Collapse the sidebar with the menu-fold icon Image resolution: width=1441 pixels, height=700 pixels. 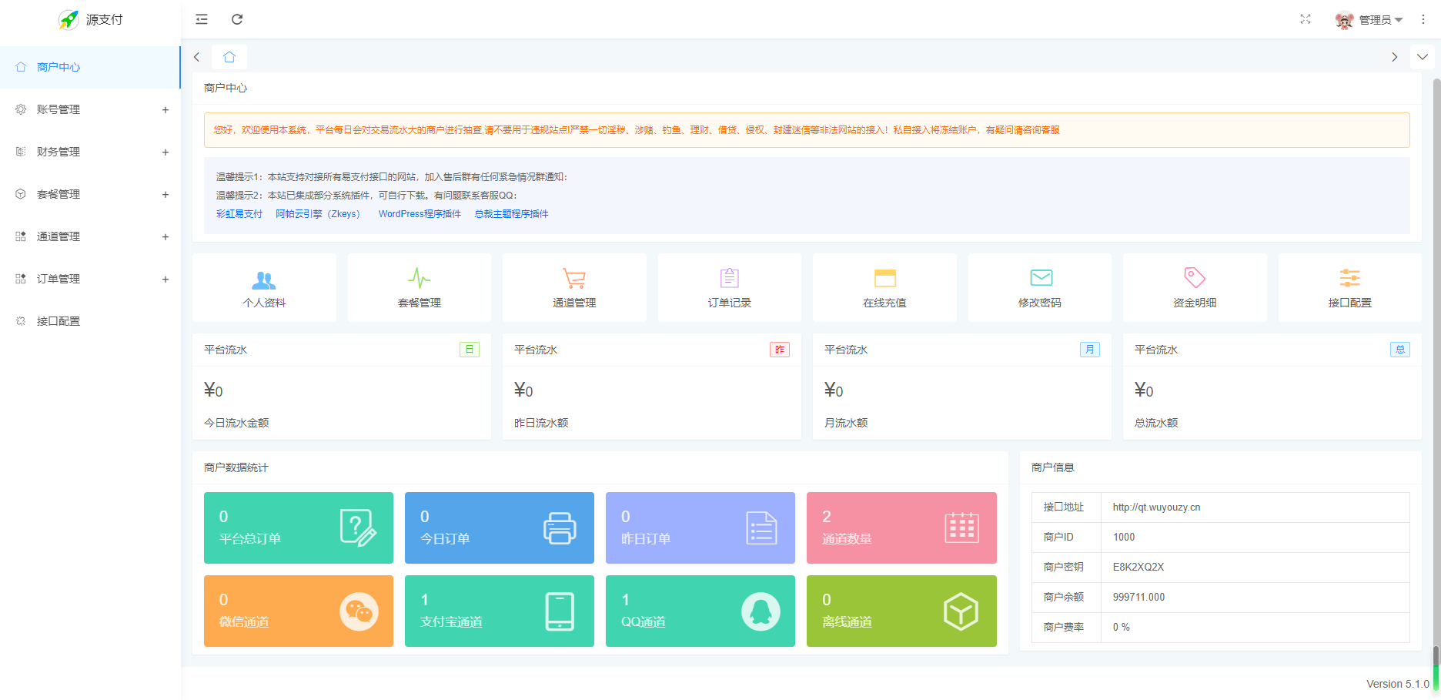tap(202, 19)
